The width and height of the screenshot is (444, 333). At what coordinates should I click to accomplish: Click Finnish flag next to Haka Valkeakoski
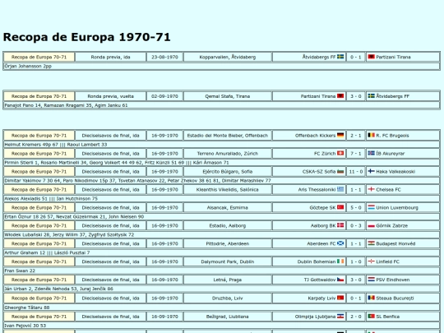click(371, 171)
